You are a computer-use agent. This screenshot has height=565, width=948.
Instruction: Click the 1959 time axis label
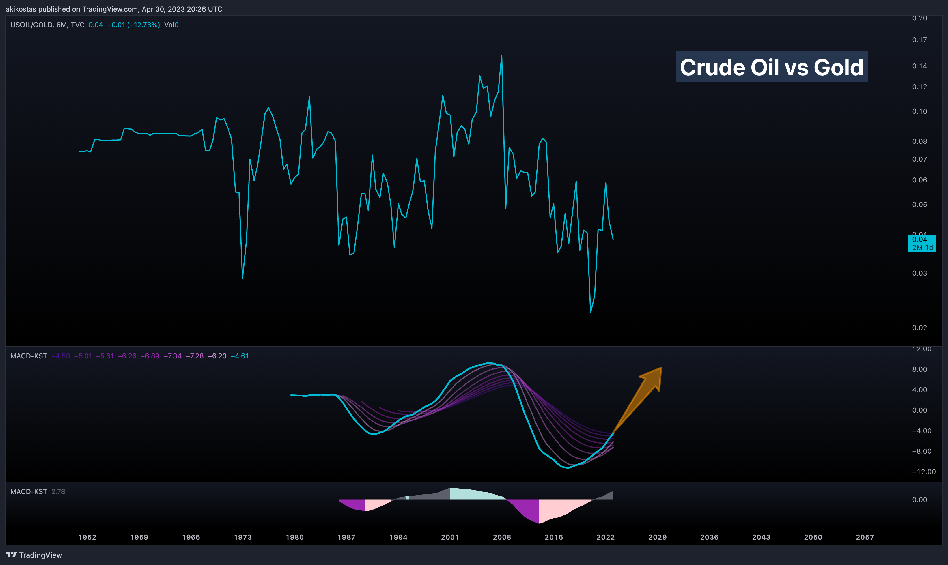coord(139,537)
